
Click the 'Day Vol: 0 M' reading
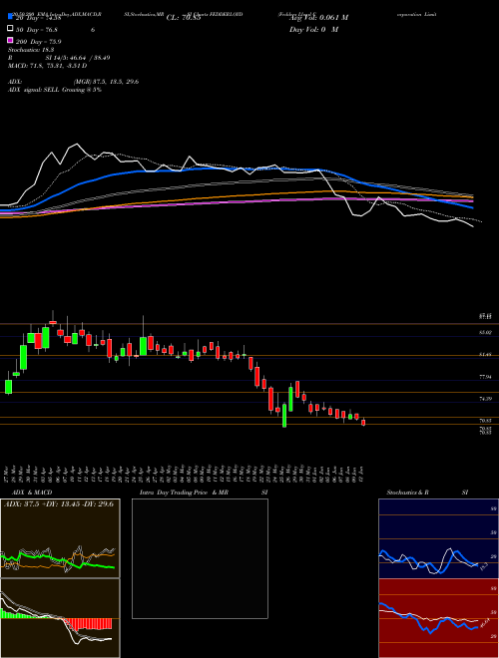313,30
